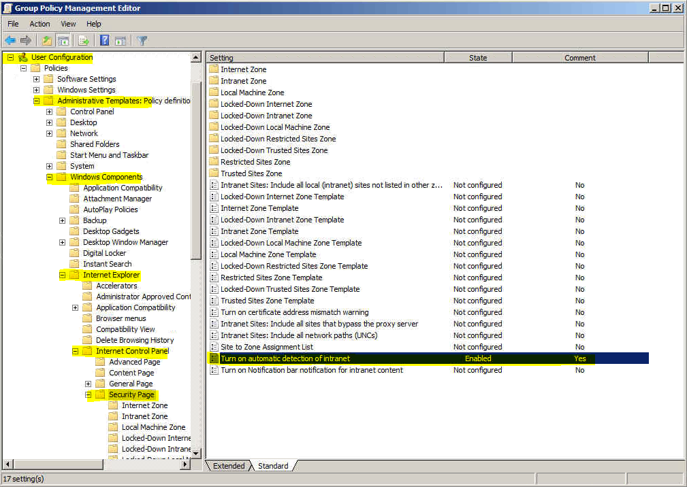The height and width of the screenshot is (487, 687).
Task: Click the Internet Zone folder icon in list
Action: pos(214,69)
